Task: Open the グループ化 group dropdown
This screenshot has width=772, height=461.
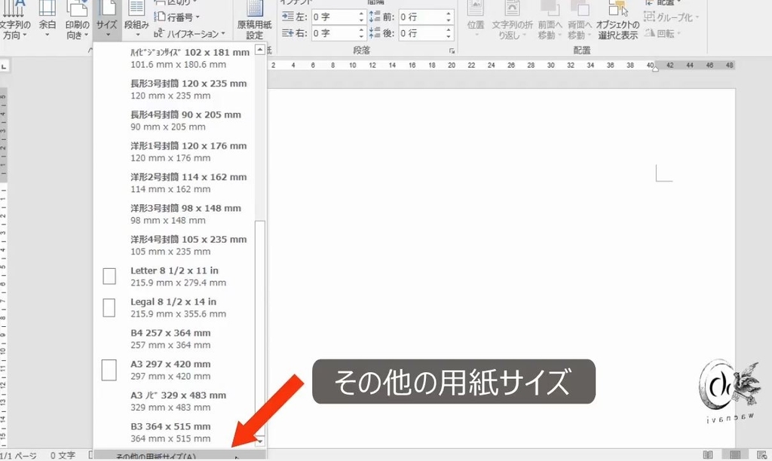Action: pos(671,17)
